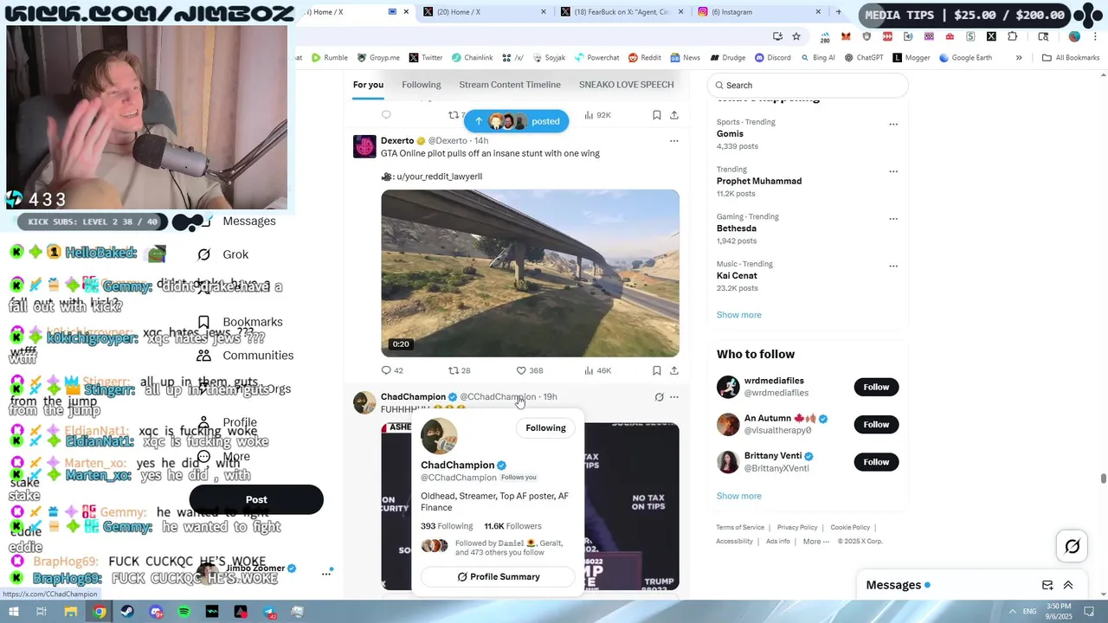This screenshot has width=1108, height=623.
Task: Expand the Messages drawer chevron
Action: pyautogui.click(x=1068, y=585)
